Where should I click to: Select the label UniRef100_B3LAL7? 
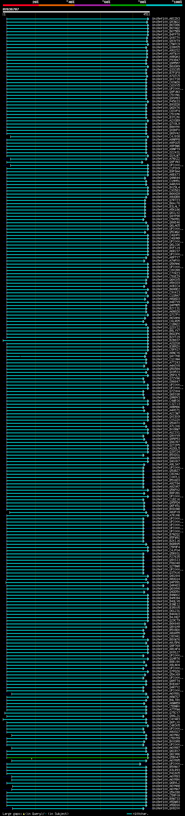[x=166, y=207]
